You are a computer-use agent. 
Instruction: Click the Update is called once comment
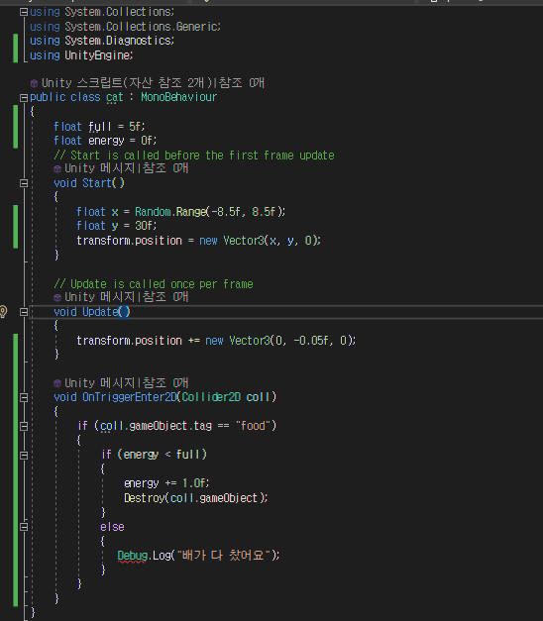pyautogui.click(x=154, y=284)
